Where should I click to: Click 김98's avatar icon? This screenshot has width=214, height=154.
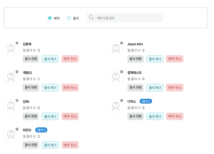11,106
